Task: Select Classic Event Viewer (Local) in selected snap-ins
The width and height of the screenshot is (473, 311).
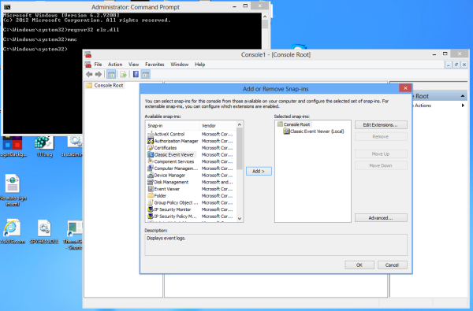Action: 314,131
